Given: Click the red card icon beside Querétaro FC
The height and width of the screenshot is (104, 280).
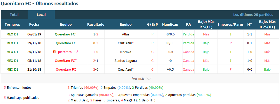Looking at the screenshot, I should pos(54,52).
